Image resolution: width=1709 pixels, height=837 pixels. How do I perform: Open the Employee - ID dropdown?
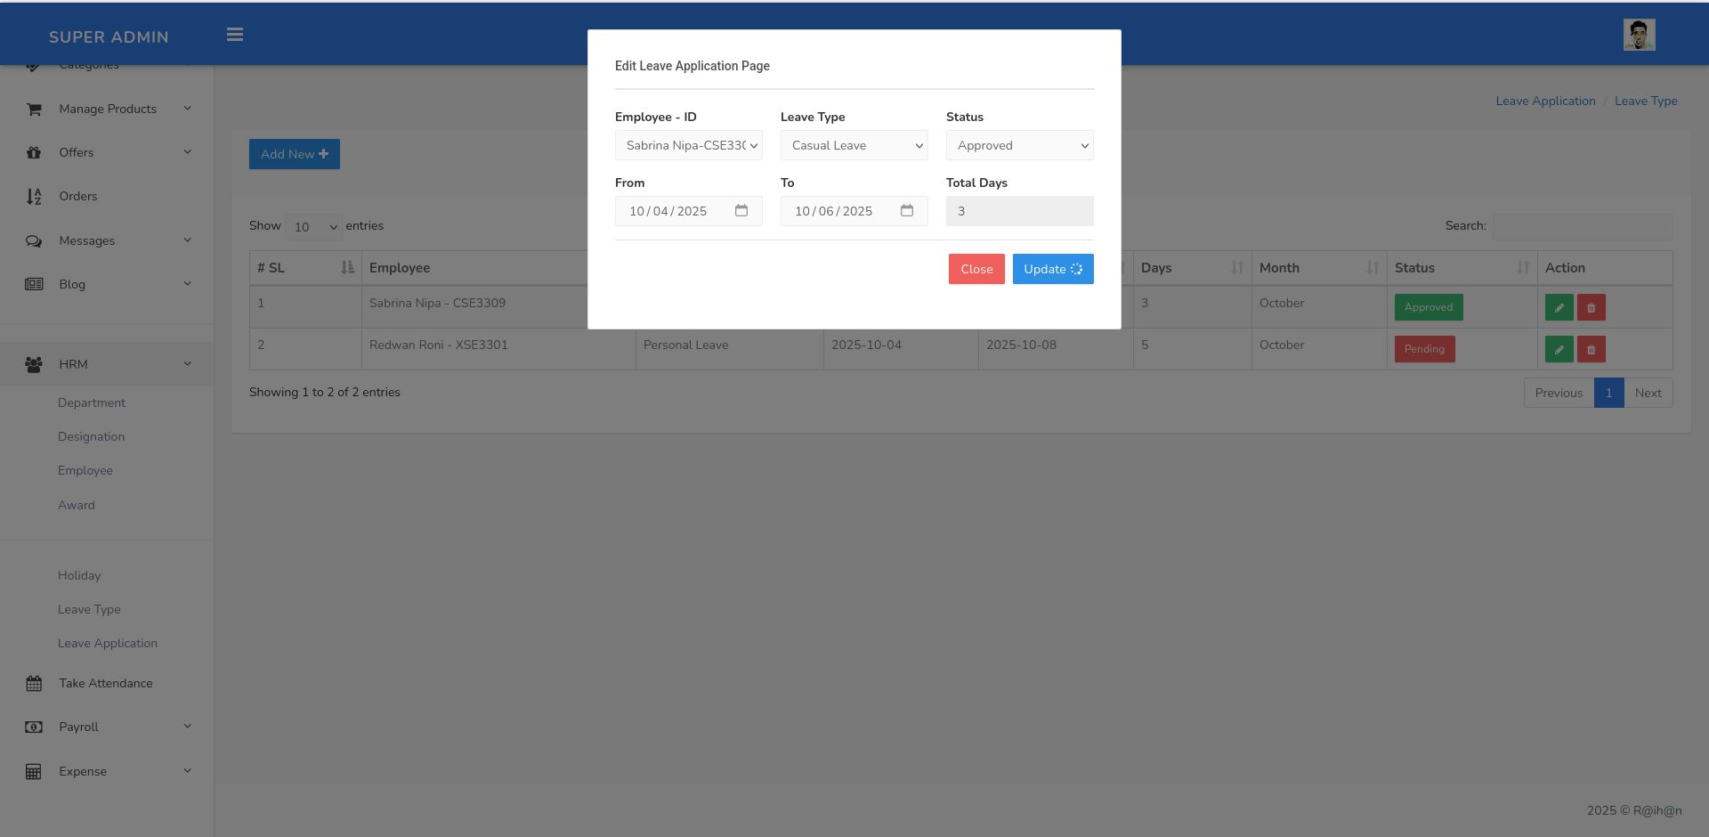click(x=689, y=146)
